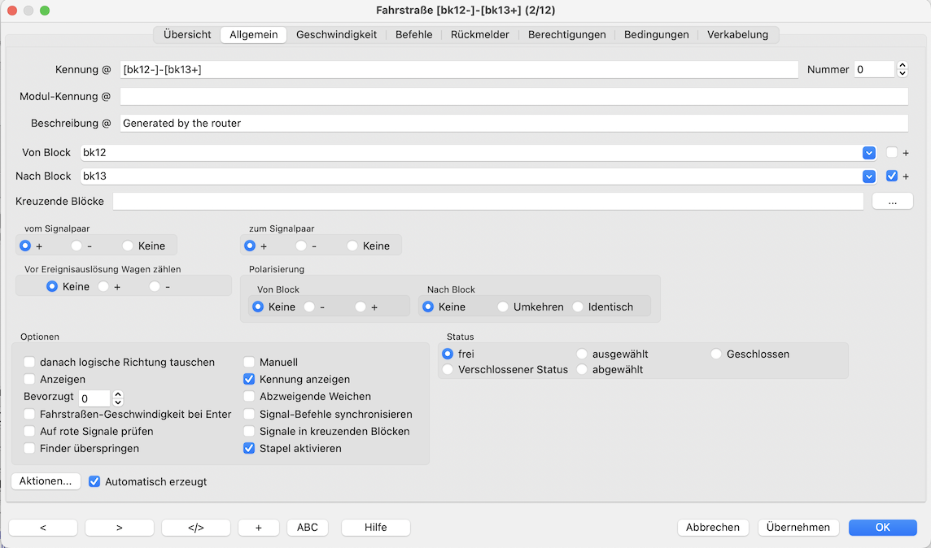Toggle 'Auf rote Signale prüfen' checkbox
The image size is (931, 548).
[x=30, y=432]
